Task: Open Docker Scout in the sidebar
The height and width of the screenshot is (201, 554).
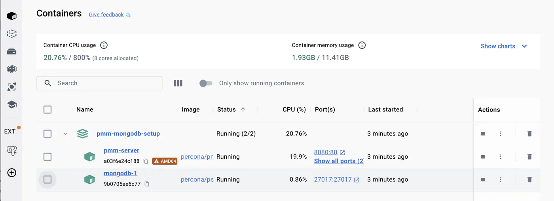Action: (12, 87)
